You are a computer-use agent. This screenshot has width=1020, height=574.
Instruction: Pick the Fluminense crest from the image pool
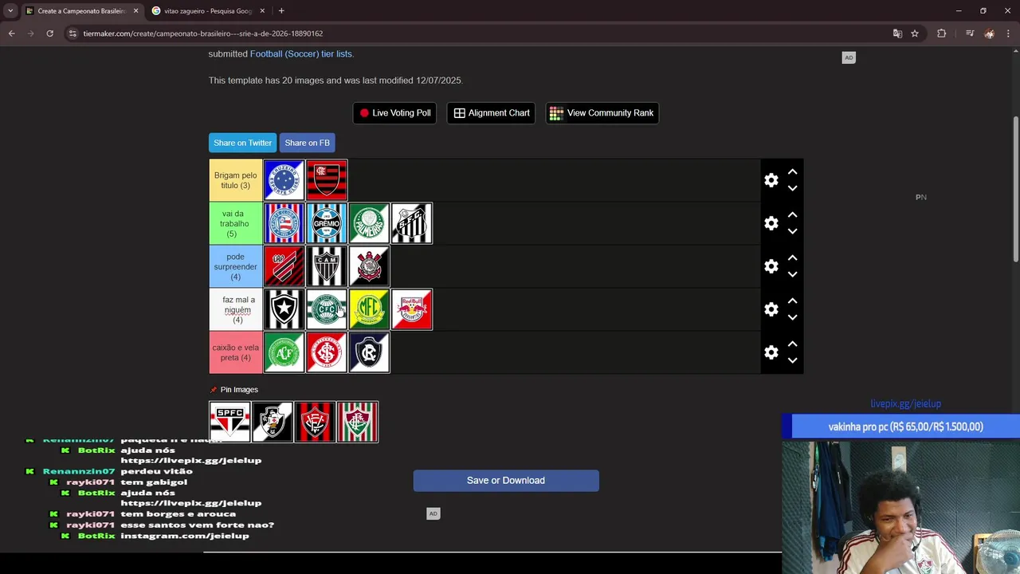tap(358, 422)
